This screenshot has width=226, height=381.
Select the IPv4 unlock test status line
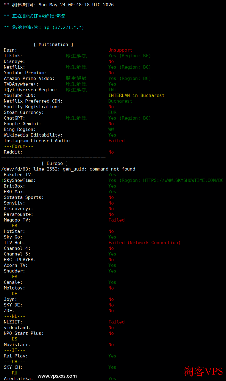[35, 16]
